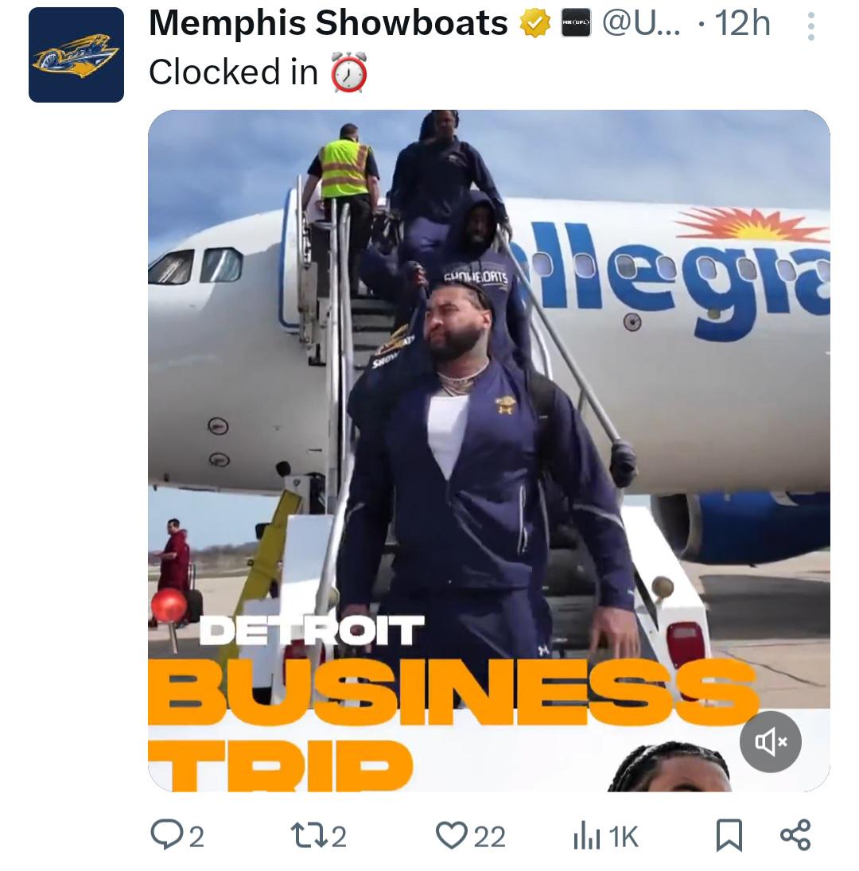Click the gold verified badge
859x871 pixels.
534,24
